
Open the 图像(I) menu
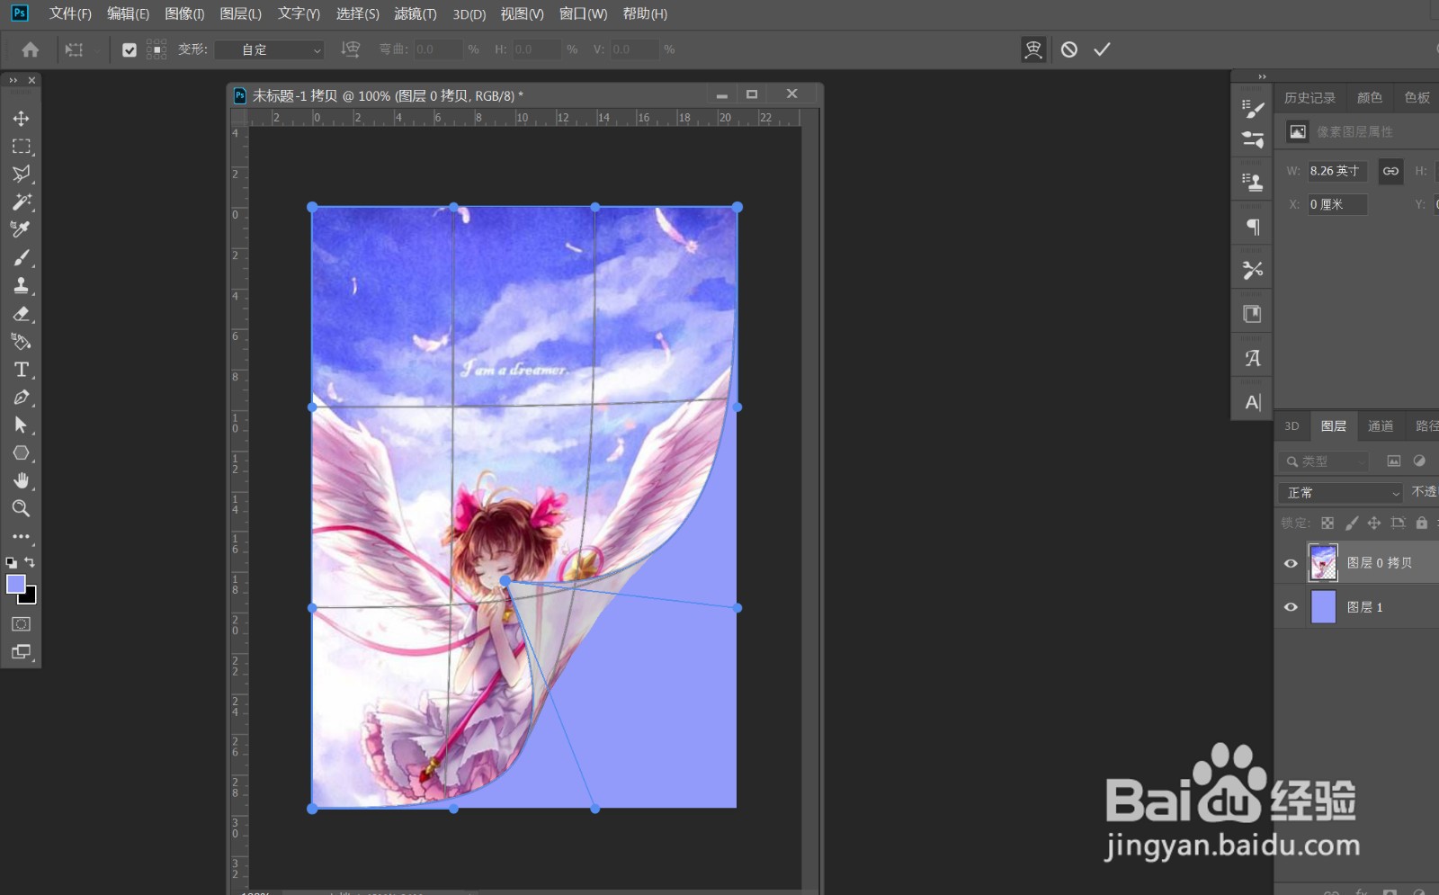coord(184,13)
